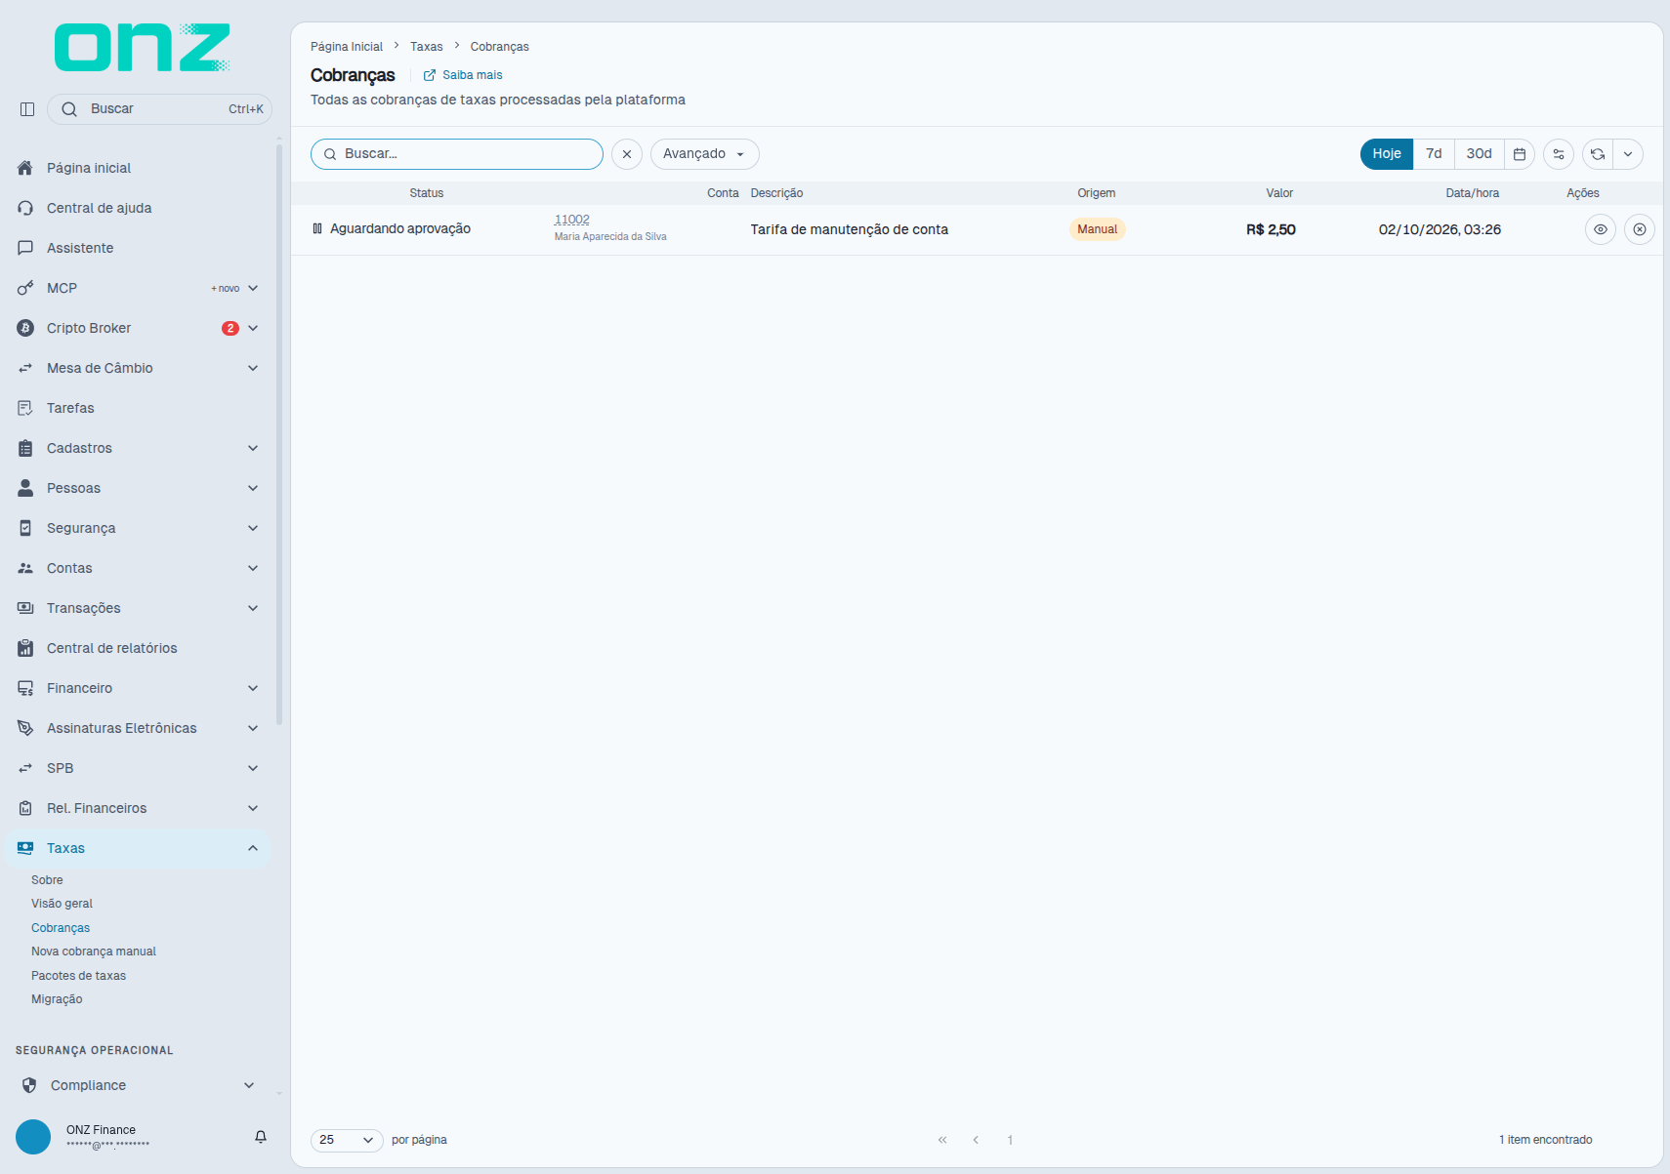Open the refresh options chevron dropdown
This screenshot has width=1670, height=1174.
click(1628, 154)
